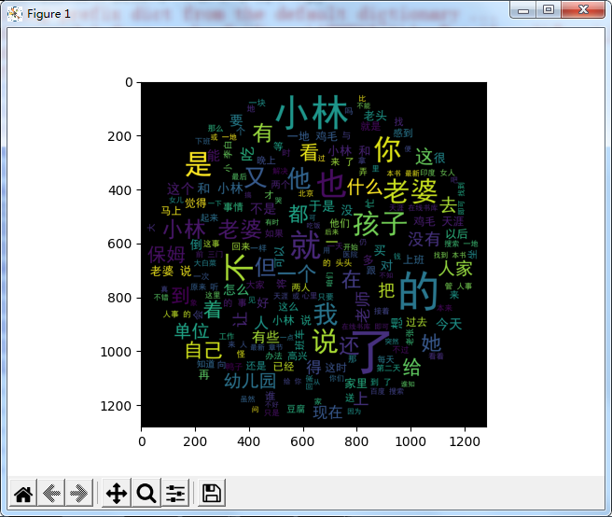Activate the Pan axes tool
Screen dimensions: 612x517
point(117,494)
